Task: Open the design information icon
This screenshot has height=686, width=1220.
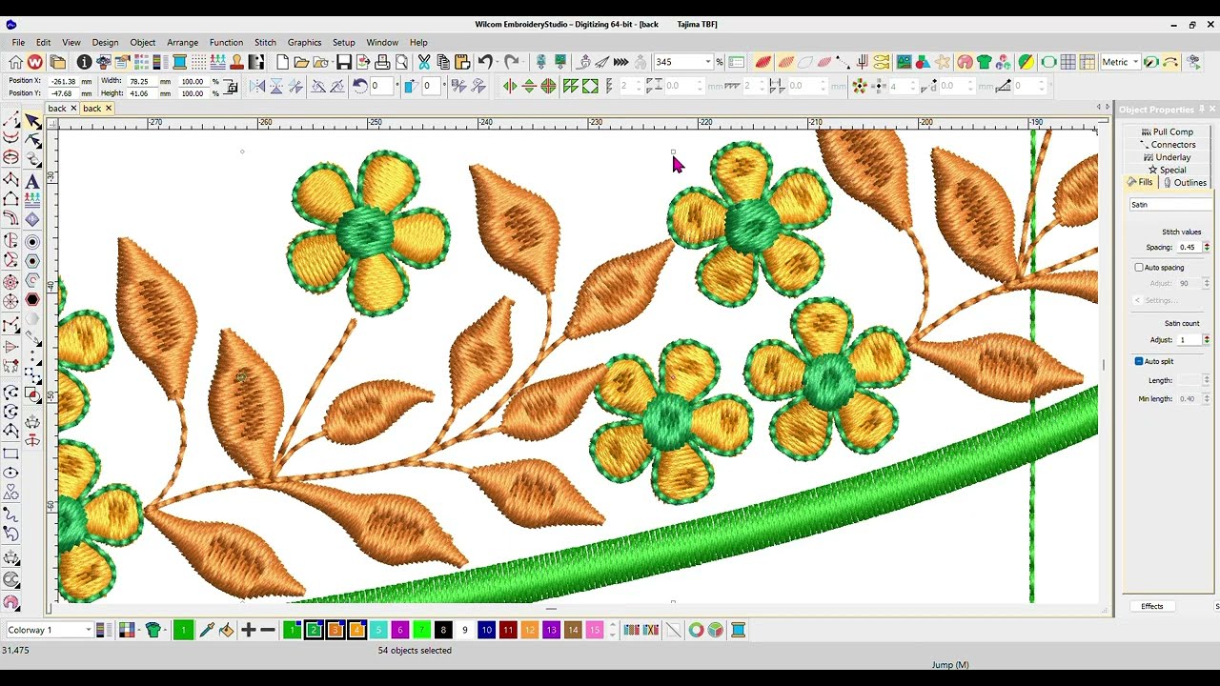Action: pyautogui.click(x=84, y=62)
